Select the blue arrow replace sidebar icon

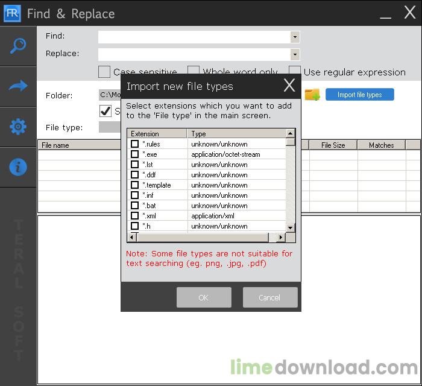point(18,86)
